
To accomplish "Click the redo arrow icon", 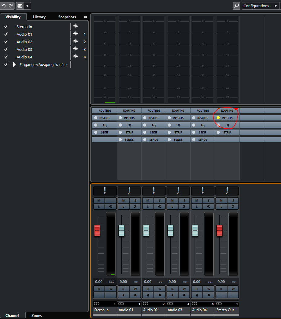I will (11, 6).
